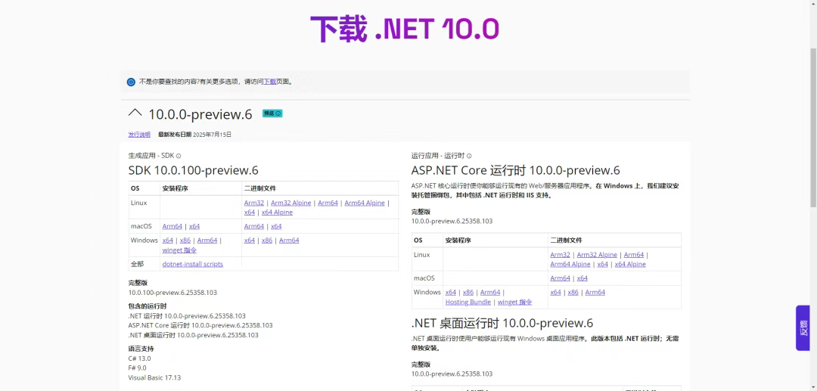The image size is (817, 391).
Task: Download SDK Windows x86 binary
Action: [267, 240]
